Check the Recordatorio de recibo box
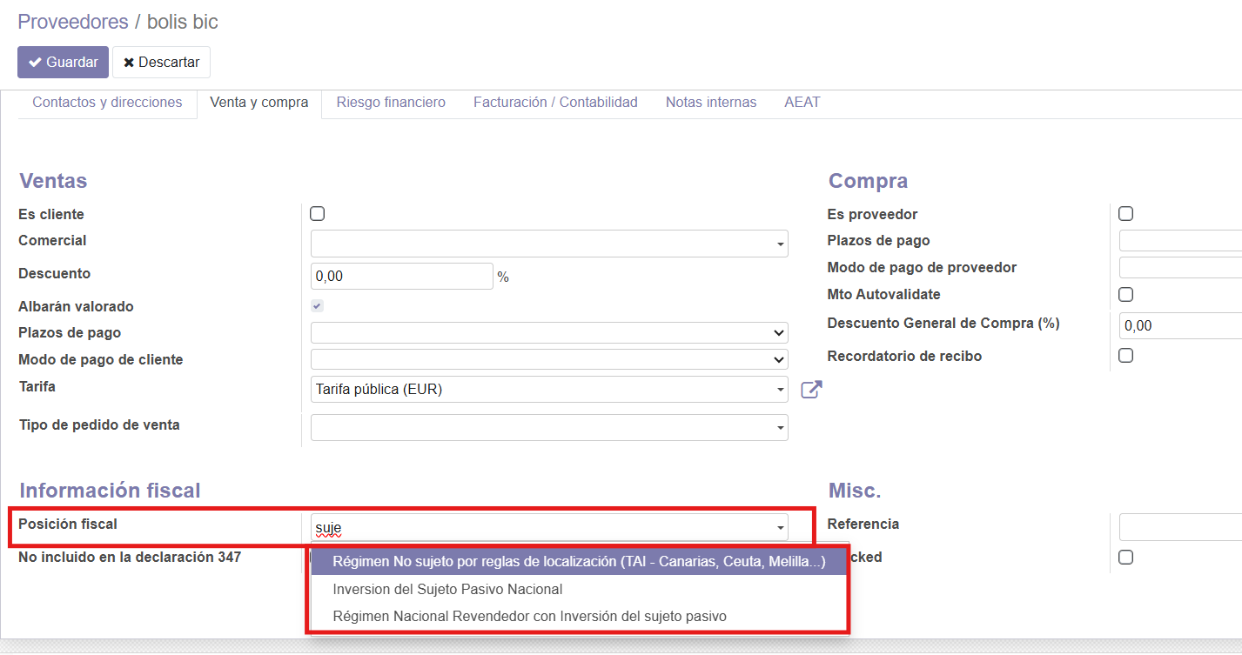This screenshot has width=1242, height=655. click(1125, 356)
